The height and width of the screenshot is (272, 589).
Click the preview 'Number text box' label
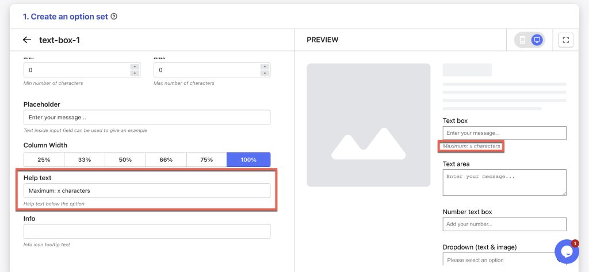(467, 212)
